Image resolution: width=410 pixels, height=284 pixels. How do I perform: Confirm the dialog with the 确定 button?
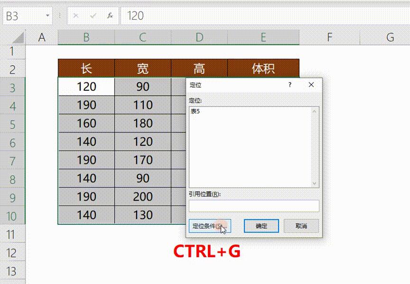pyautogui.click(x=261, y=226)
